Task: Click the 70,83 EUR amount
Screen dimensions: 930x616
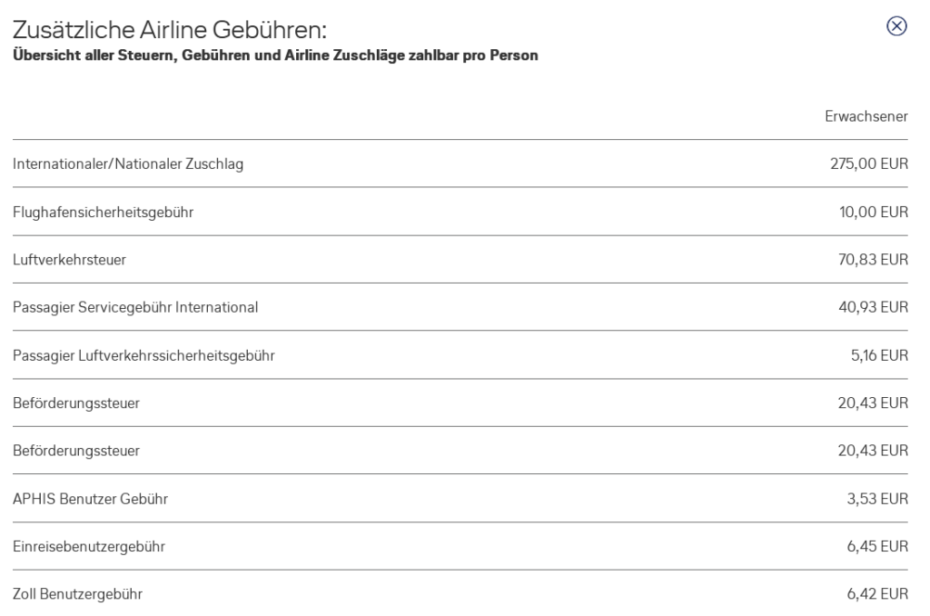Action: pyautogui.click(x=872, y=260)
